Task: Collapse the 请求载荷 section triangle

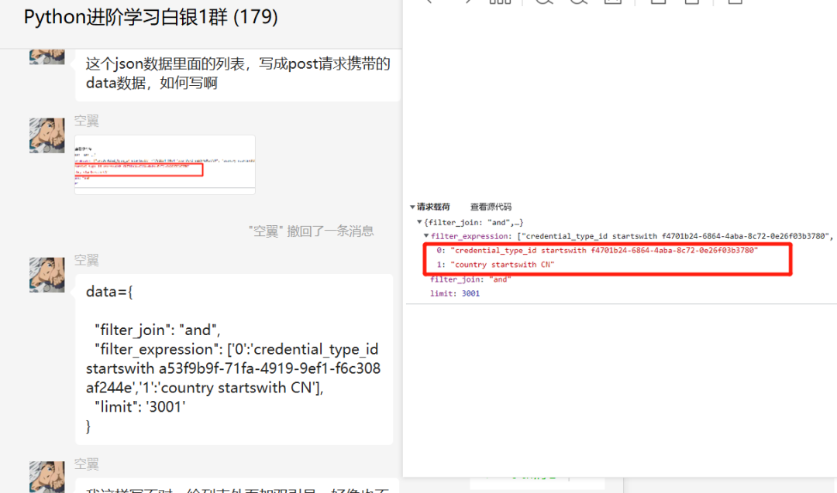Action: (412, 207)
